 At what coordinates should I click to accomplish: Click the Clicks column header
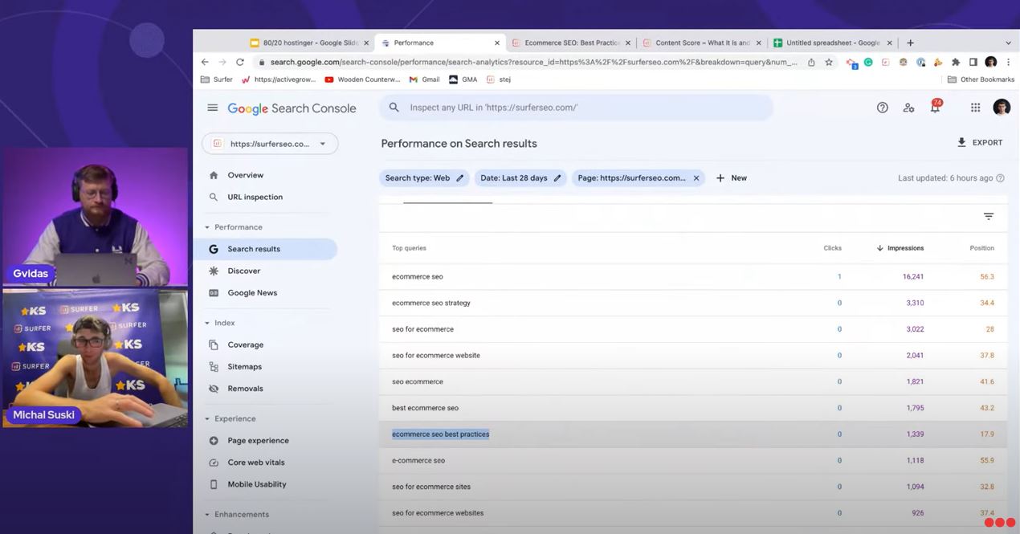coord(832,248)
